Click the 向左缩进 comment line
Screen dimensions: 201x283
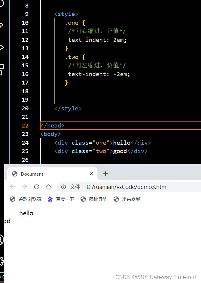click(97, 65)
